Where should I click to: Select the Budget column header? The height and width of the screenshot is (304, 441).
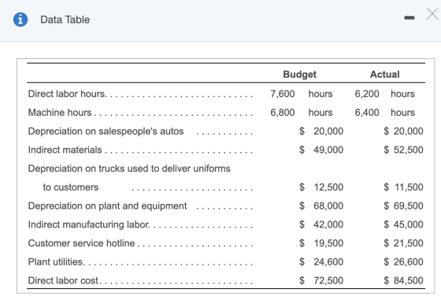[x=299, y=74]
